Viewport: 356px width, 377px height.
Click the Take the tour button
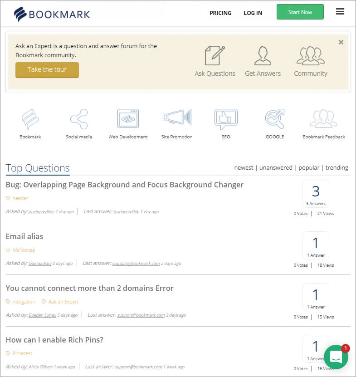(47, 70)
